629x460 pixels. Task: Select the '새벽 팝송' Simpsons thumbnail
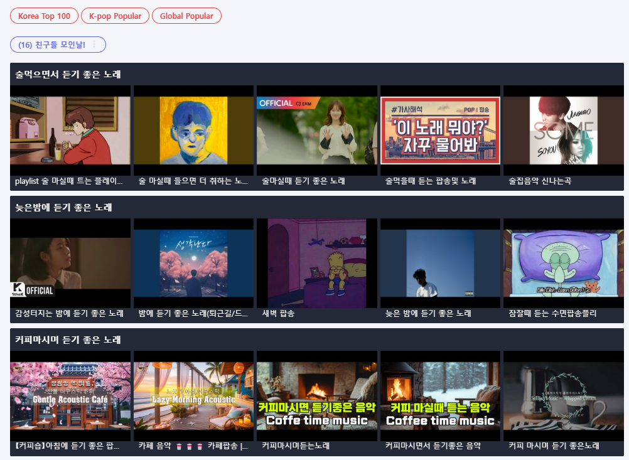316,264
